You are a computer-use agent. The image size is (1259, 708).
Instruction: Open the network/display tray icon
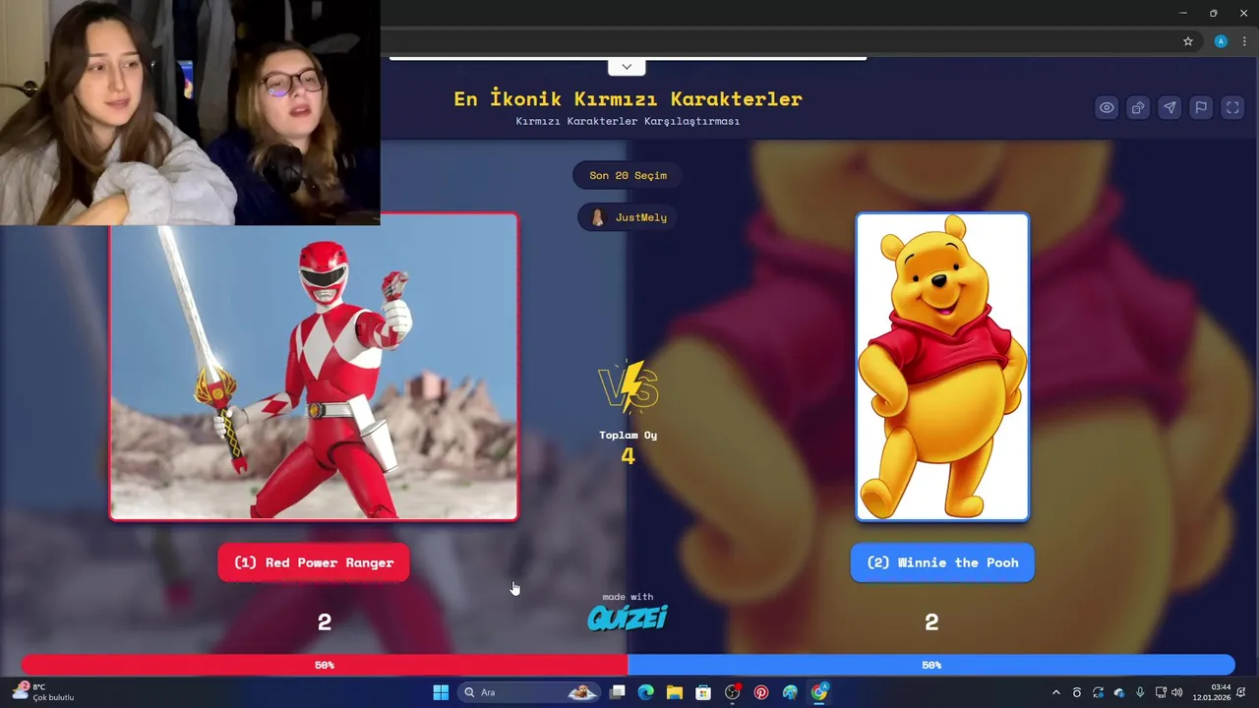coord(1161,692)
